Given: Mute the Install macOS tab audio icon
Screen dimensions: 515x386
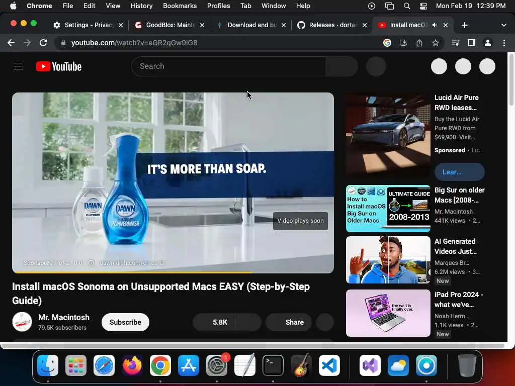Looking at the screenshot, I should [x=435, y=25].
